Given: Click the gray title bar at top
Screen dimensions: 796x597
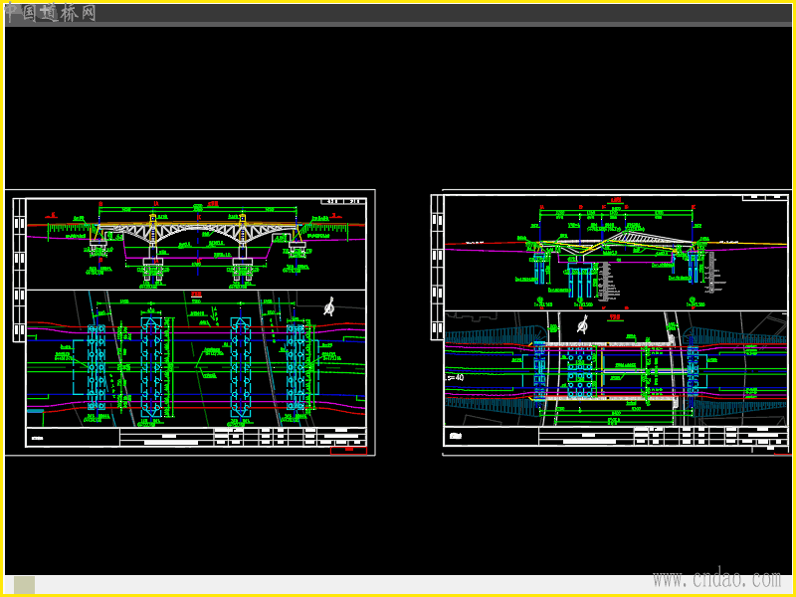Looking at the screenshot, I should pos(398,15).
